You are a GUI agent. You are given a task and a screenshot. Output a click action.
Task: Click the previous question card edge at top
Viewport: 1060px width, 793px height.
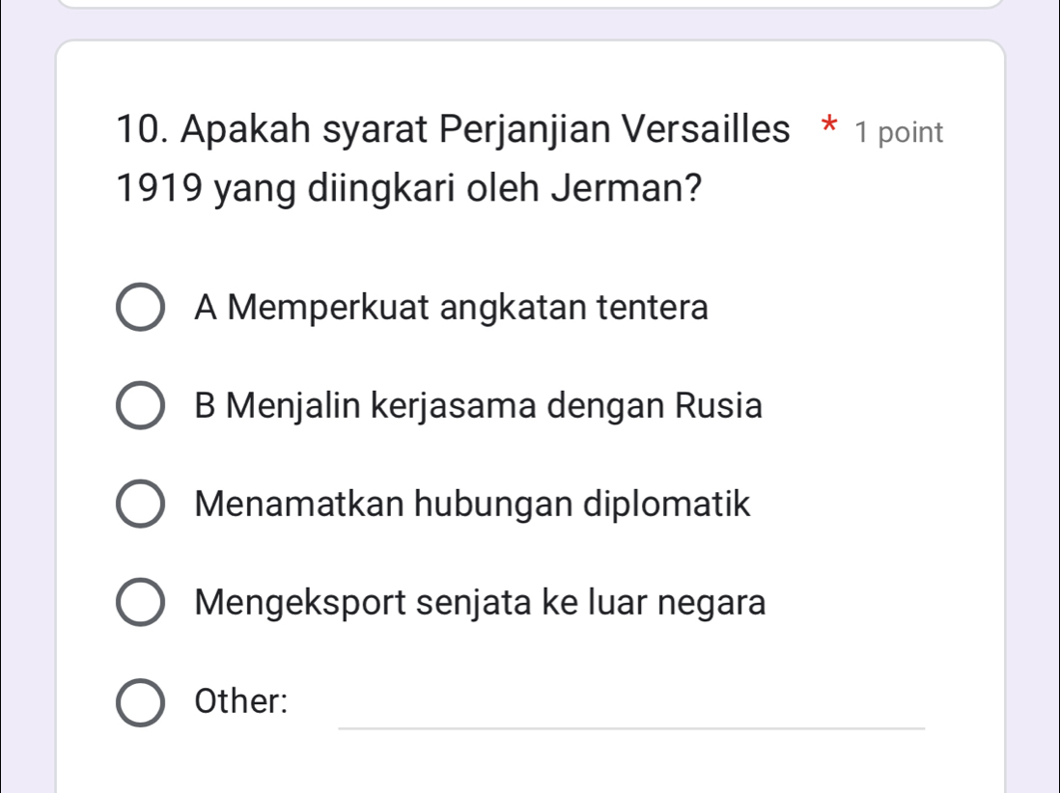point(530,4)
